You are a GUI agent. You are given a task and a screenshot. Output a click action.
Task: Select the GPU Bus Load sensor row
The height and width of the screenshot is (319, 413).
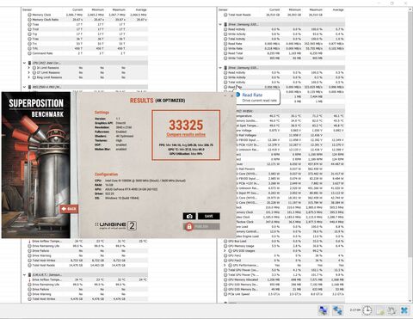(x=284, y=241)
